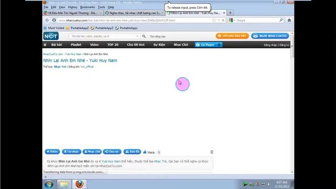
Task: Click the Firefox taskbar icon
Action: pos(79,184)
